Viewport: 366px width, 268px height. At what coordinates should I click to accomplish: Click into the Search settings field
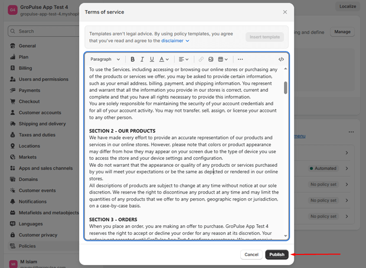pos(44,31)
